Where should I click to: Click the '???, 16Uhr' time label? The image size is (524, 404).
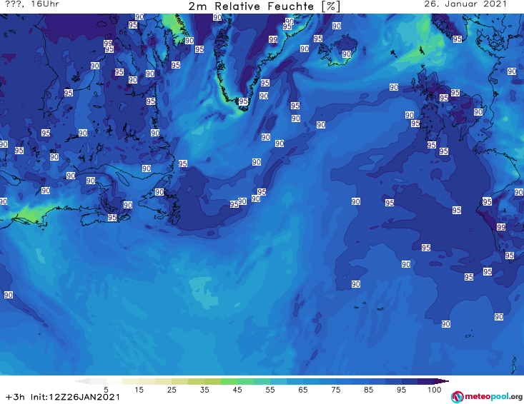[x=32, y=4]
